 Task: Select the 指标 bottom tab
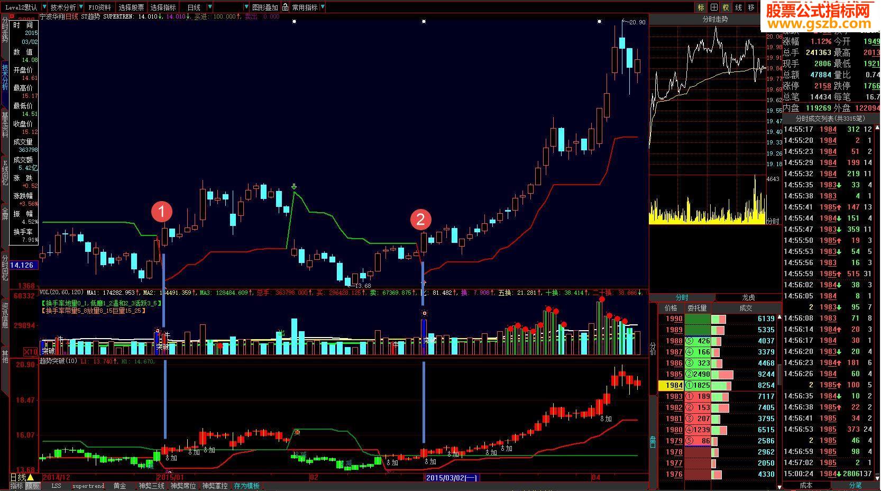coord(17,486)
